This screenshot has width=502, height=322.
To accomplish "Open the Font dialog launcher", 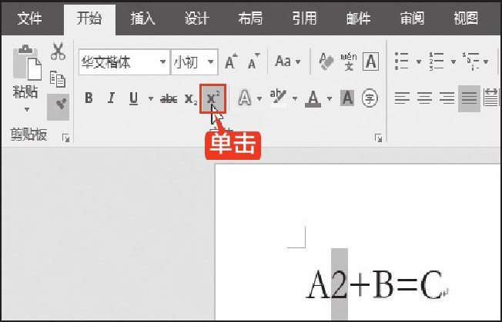I will (378, 138).
